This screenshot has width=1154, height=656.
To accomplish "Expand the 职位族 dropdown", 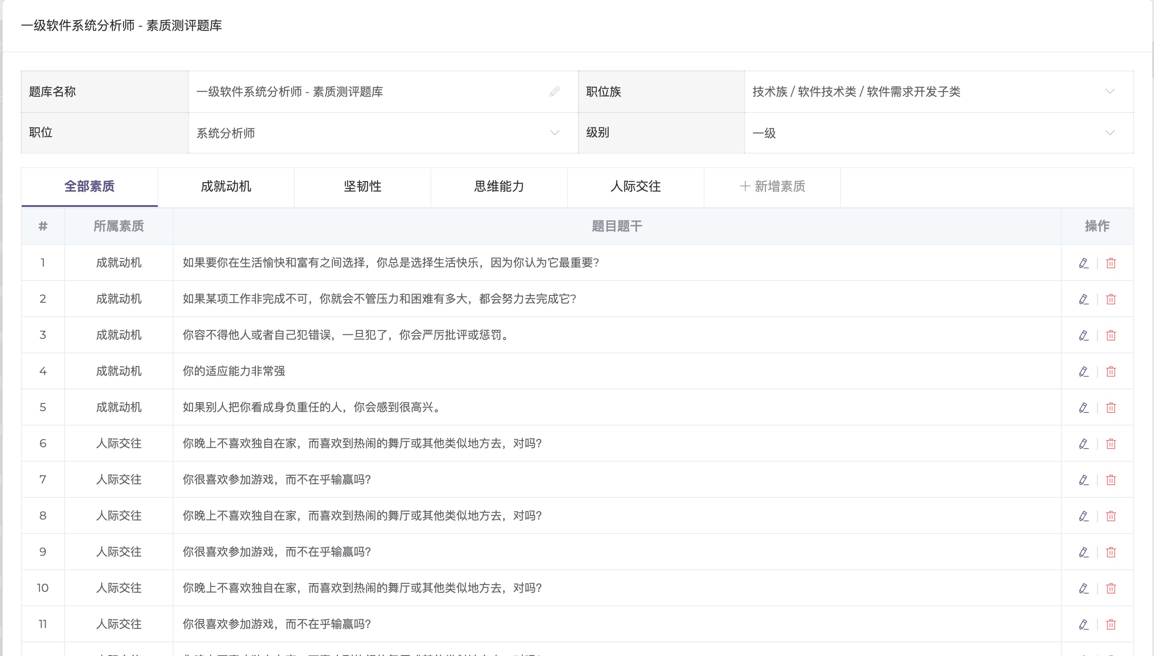I will [1110, 92].
